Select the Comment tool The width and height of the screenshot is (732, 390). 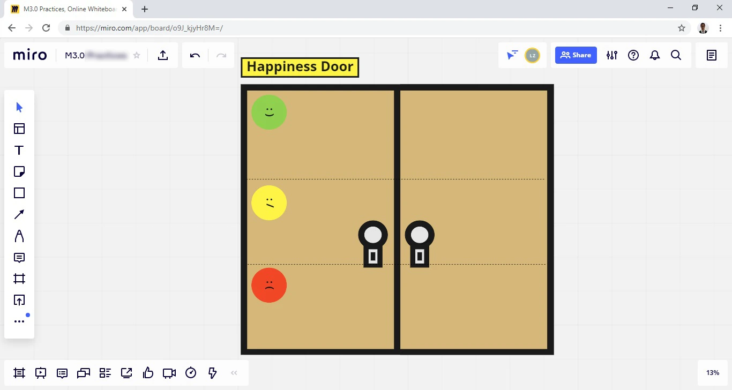tap(19, 258)
